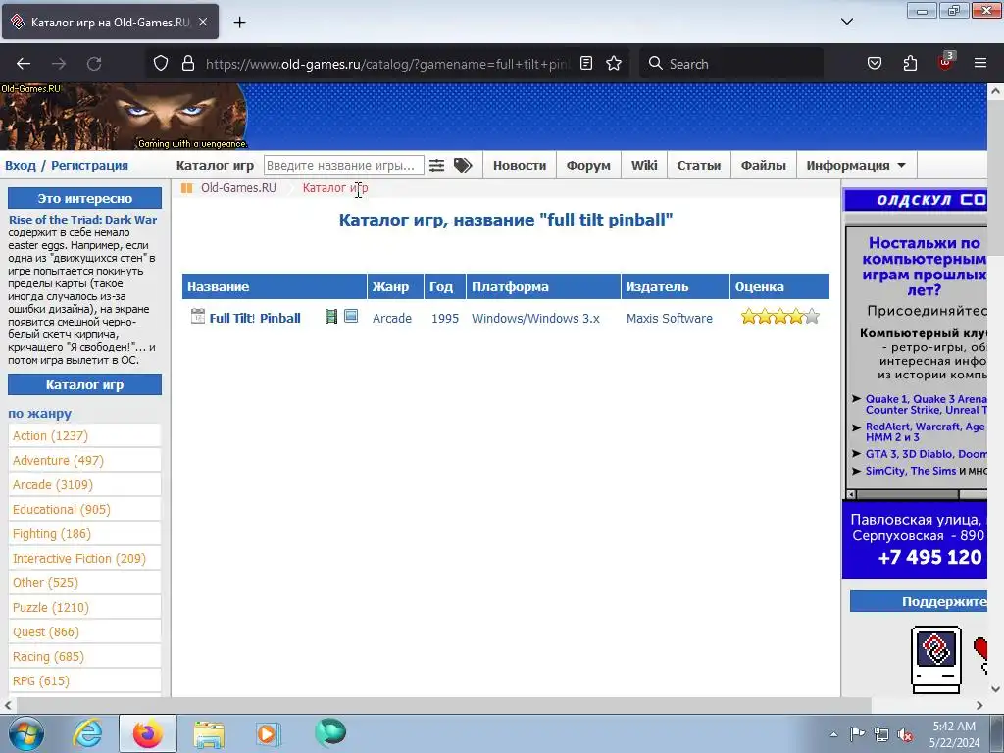Click the Вход login link
This screenshot has height=753, width=1004.
[21, 165]
